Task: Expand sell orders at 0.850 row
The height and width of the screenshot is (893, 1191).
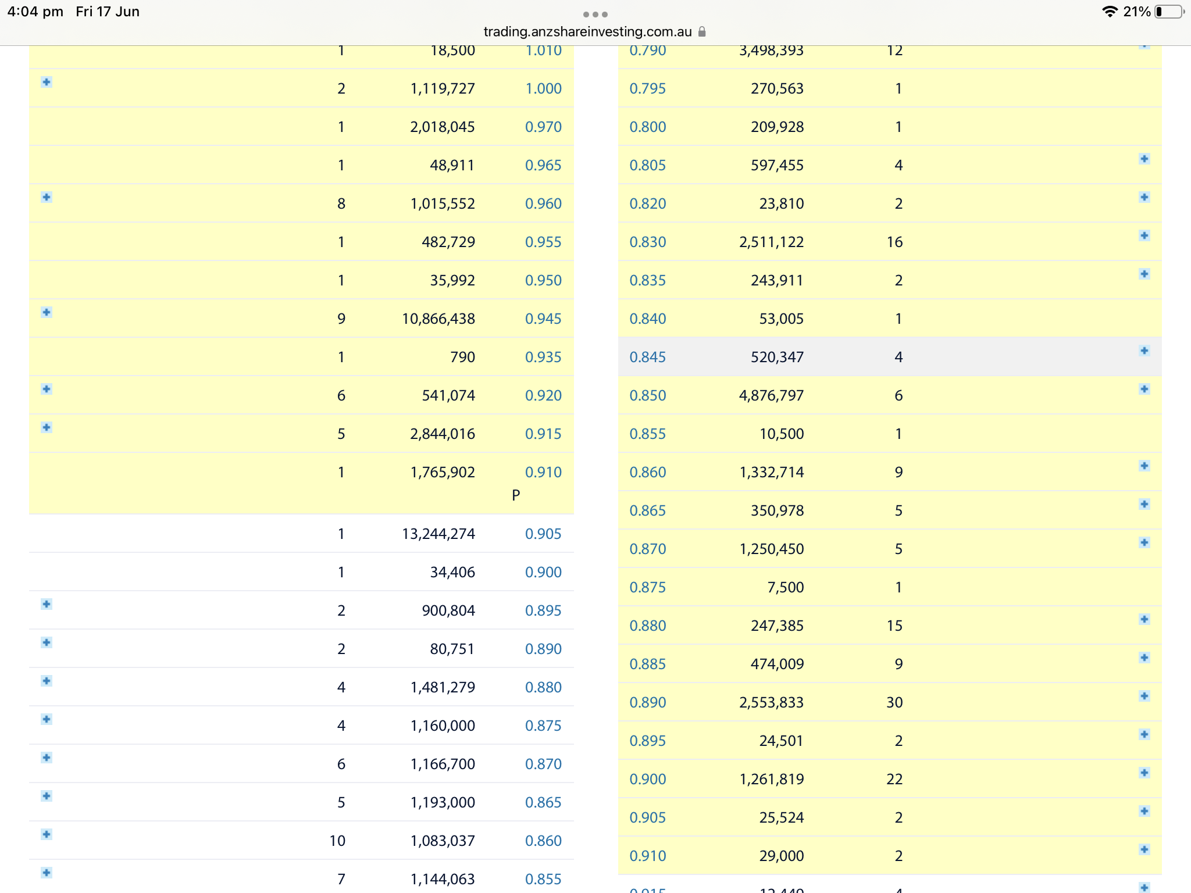Action: (x=1144, y=389)
